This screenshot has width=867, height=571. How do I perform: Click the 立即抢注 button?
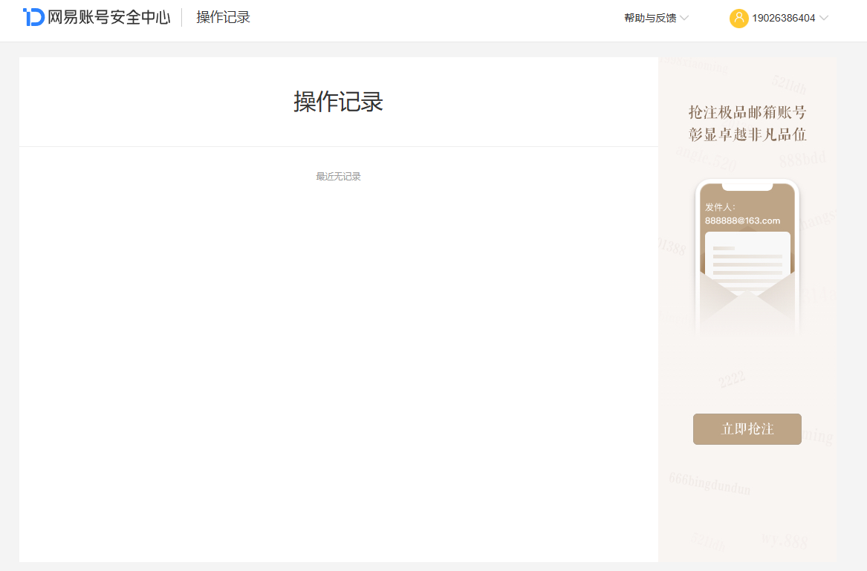coord(747,429)
